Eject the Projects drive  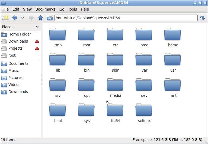(37, 48)
